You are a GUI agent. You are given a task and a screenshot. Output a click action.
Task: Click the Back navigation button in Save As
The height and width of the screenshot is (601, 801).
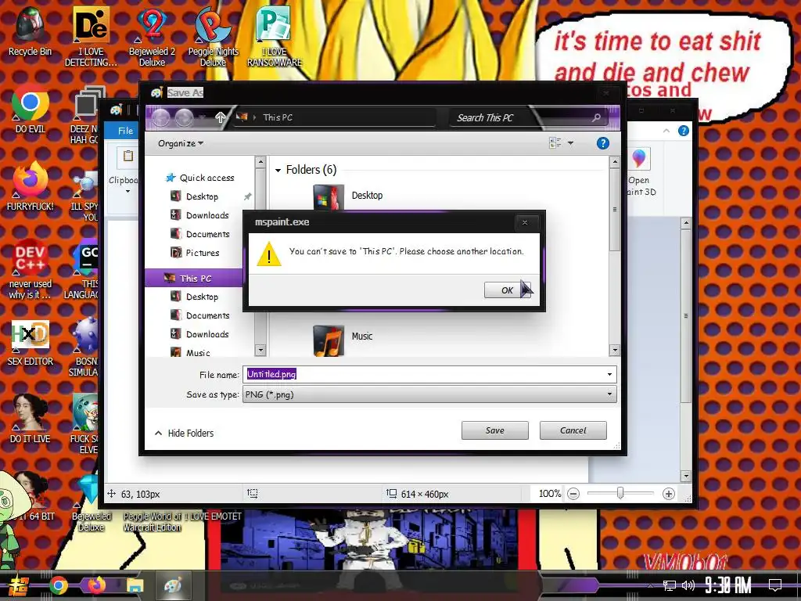coord(160,118)
